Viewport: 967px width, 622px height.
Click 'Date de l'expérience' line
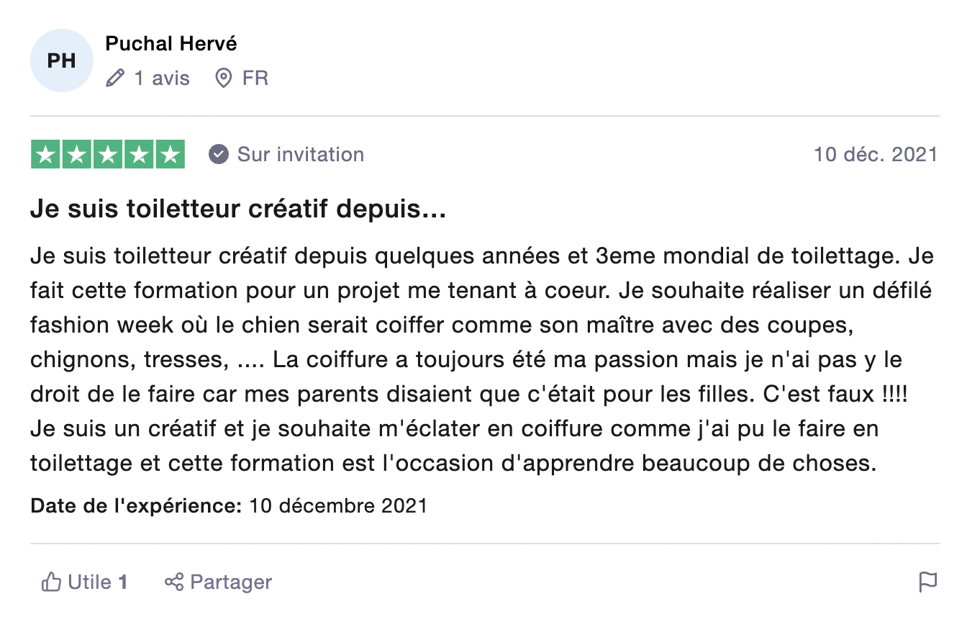point(229,506)
